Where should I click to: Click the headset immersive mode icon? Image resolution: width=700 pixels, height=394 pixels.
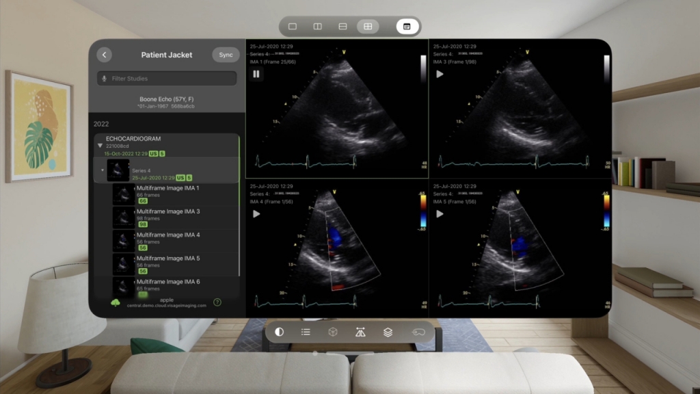point(418,332)
